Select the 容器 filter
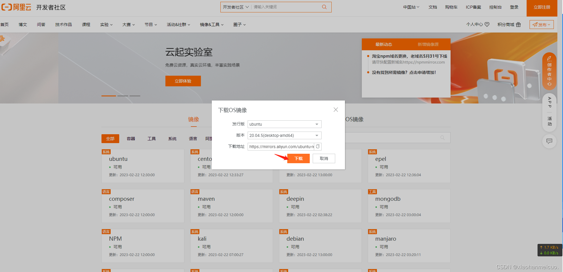Viewport: 563px width, 272px height. (x=131, y=139)
